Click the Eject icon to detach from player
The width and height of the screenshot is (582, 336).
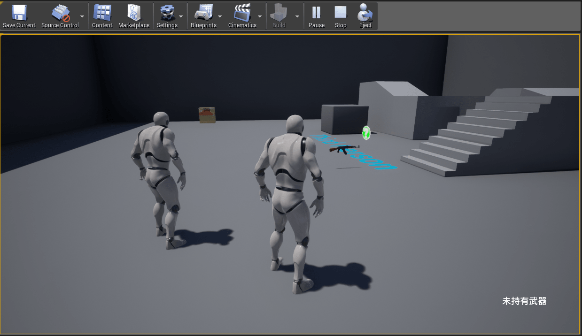(x=365, y=11)
